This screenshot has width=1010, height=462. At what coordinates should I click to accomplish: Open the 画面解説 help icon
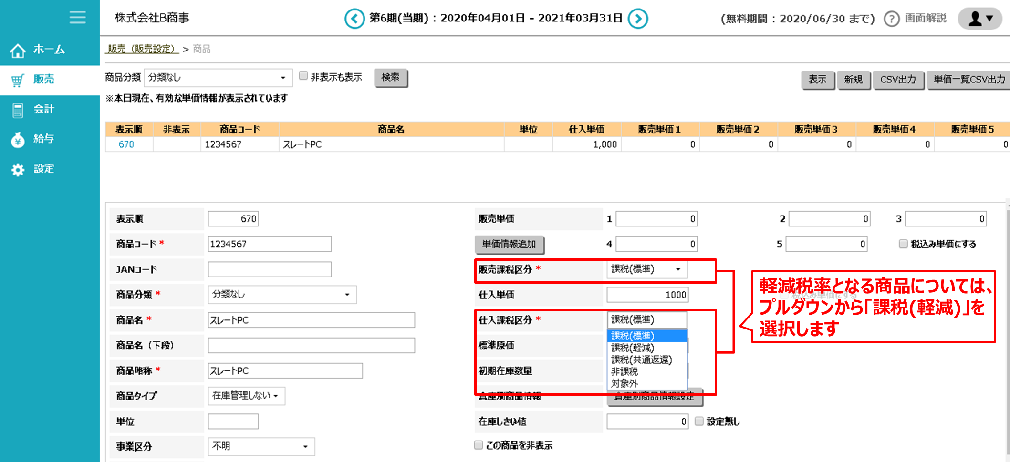[x=891, y=19]
